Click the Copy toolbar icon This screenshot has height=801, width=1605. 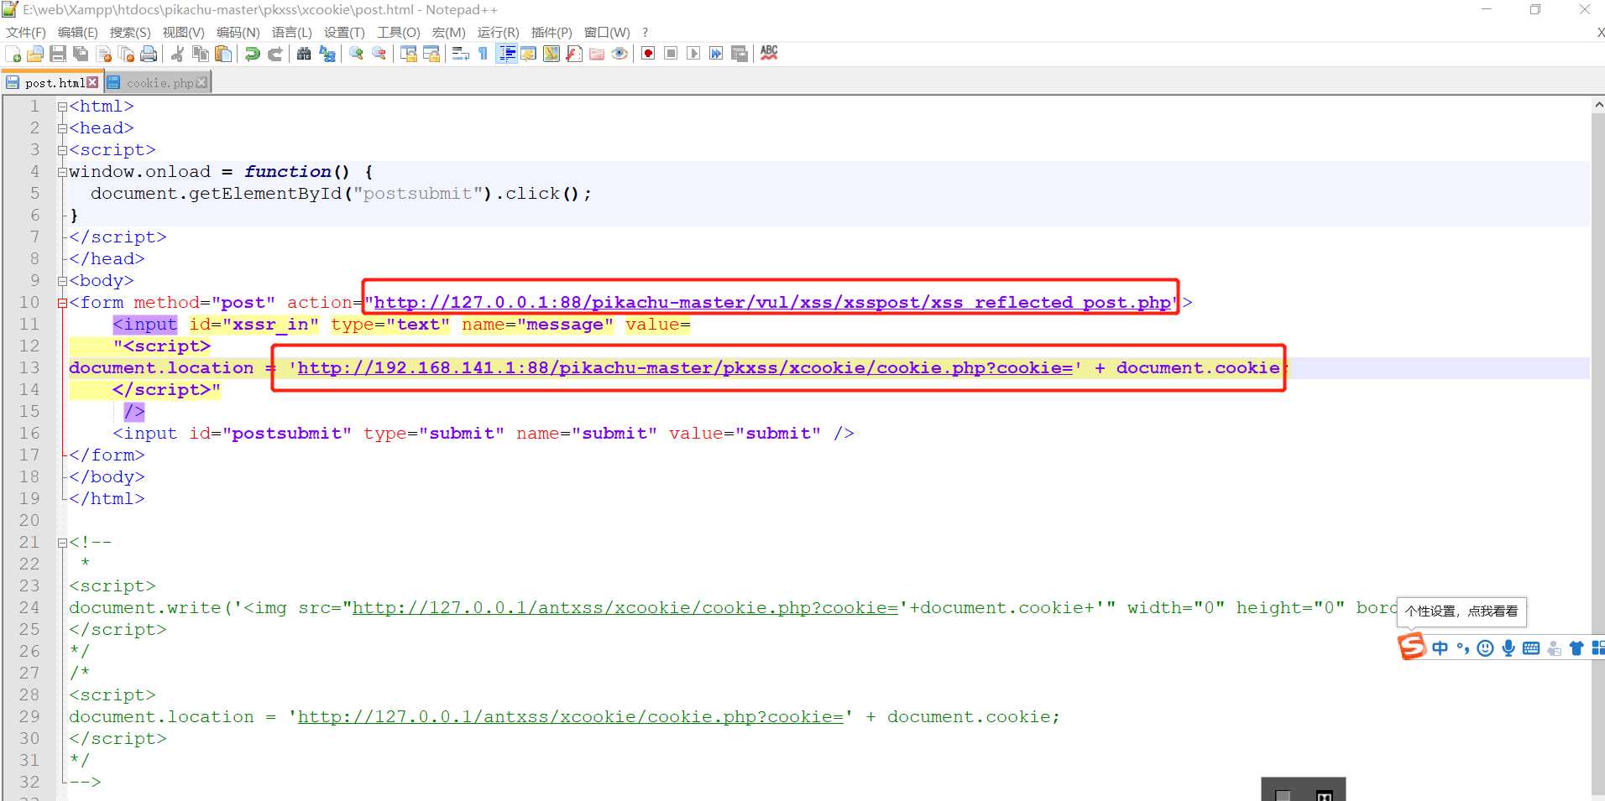200,54
